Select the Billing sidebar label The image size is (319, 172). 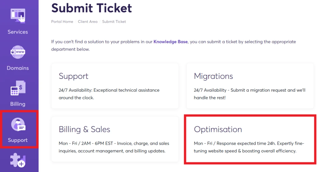point(18,104)
